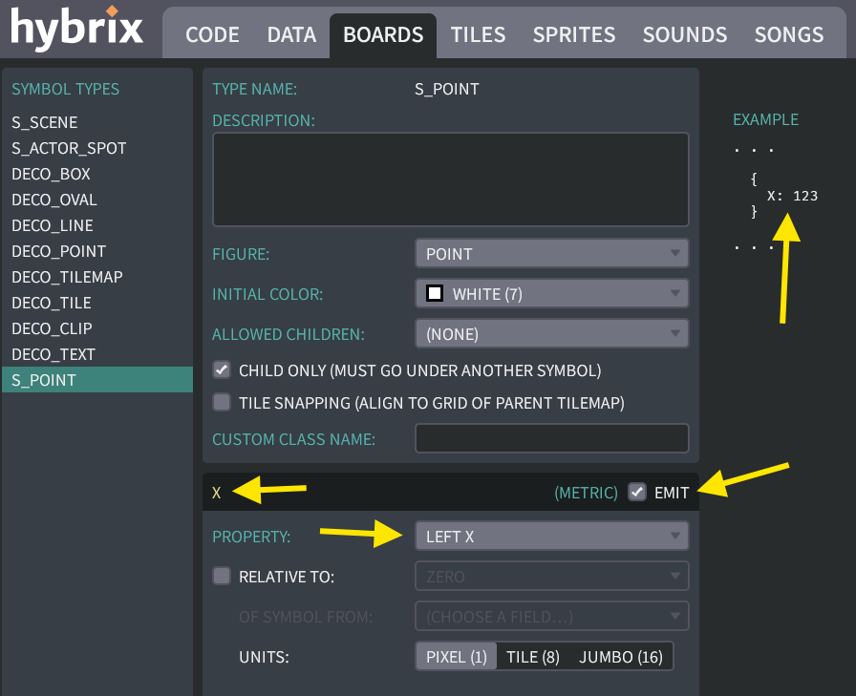Open the FIGURE dropdown showing POINT
The width and height of the screenshot is (856, 696).
click(x=551, y=254)
